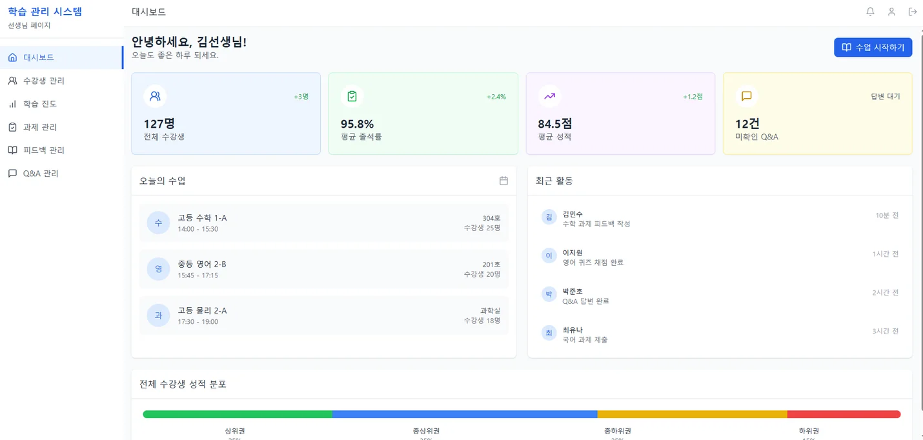The width and height of the screenshot is (923, 440).
Task: Click the 전체 수강생 성적 분포 heading
Action: 183,384
